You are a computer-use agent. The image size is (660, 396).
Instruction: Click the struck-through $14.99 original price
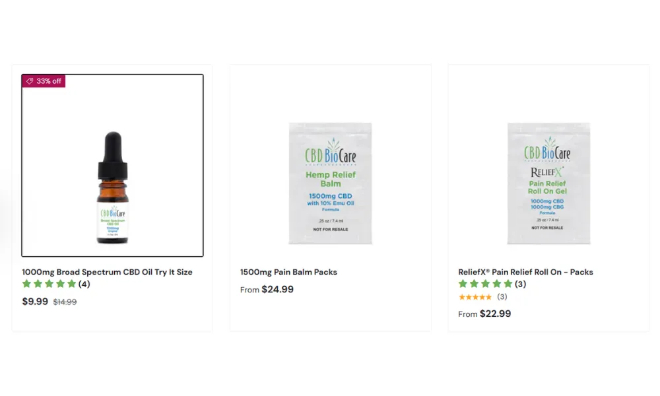point(65,302)
